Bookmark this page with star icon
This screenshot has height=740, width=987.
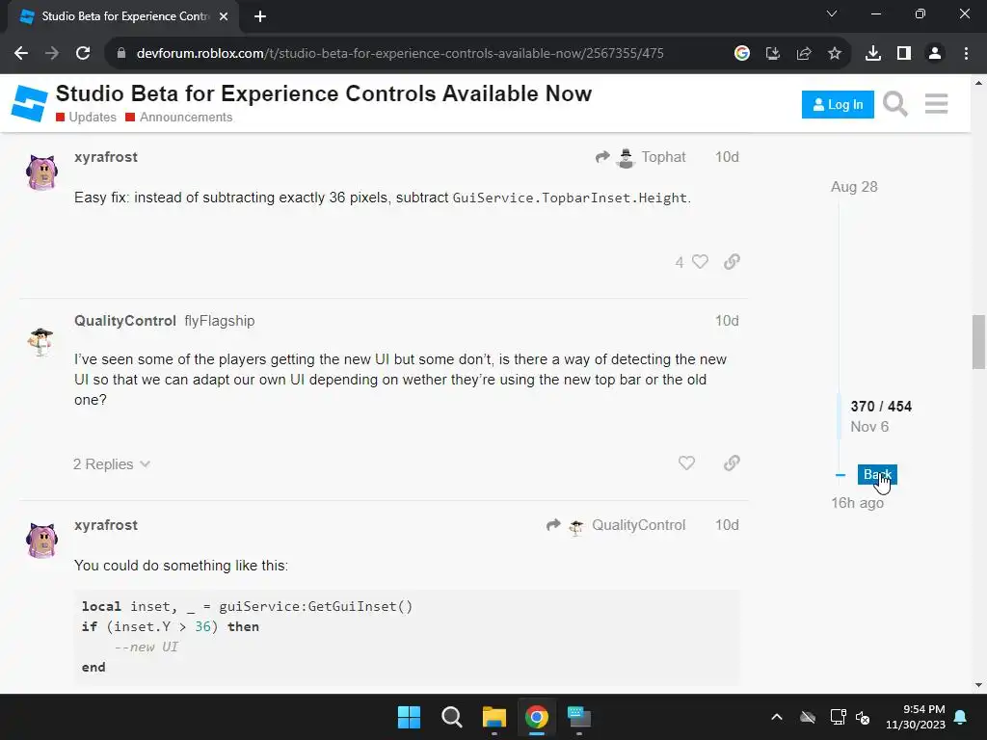coord(835,54)
